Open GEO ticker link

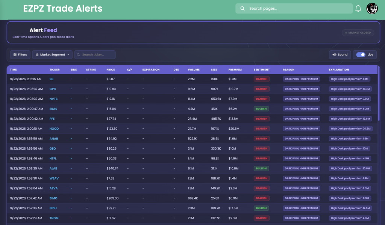pos(53,148)
